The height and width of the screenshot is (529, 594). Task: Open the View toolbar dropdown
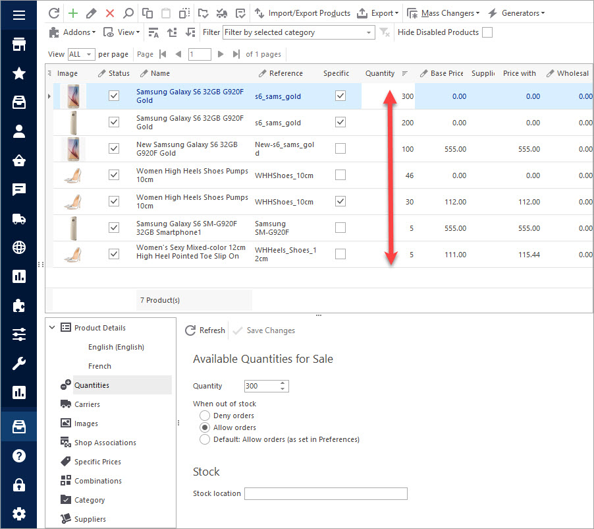(x=122, y=32)
